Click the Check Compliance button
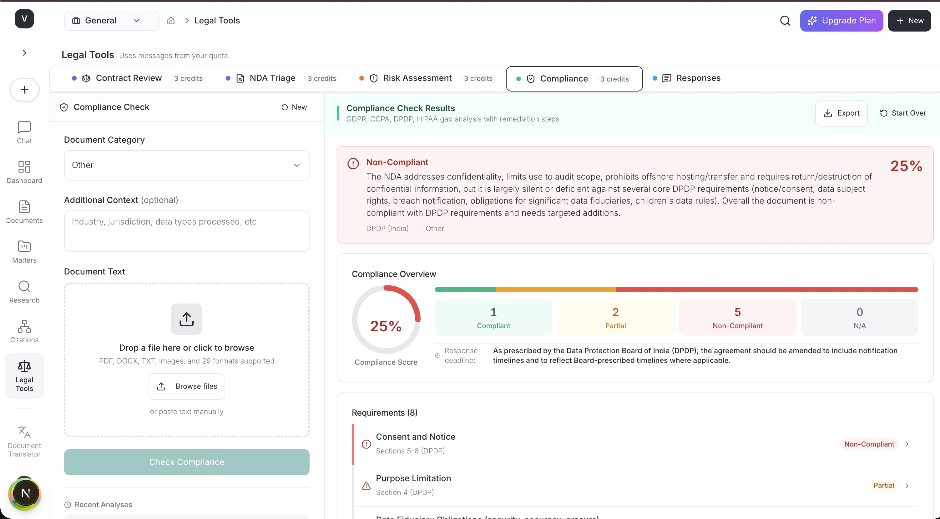 pos(187,462)
